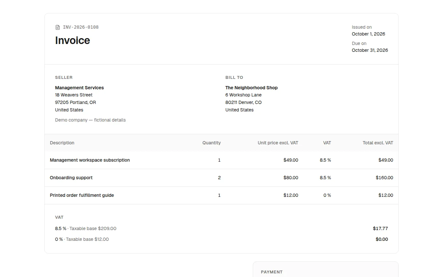Select the text 97205 Portland, OR
The height and width of the screenshot is (277, 443).
click(76, 102)
